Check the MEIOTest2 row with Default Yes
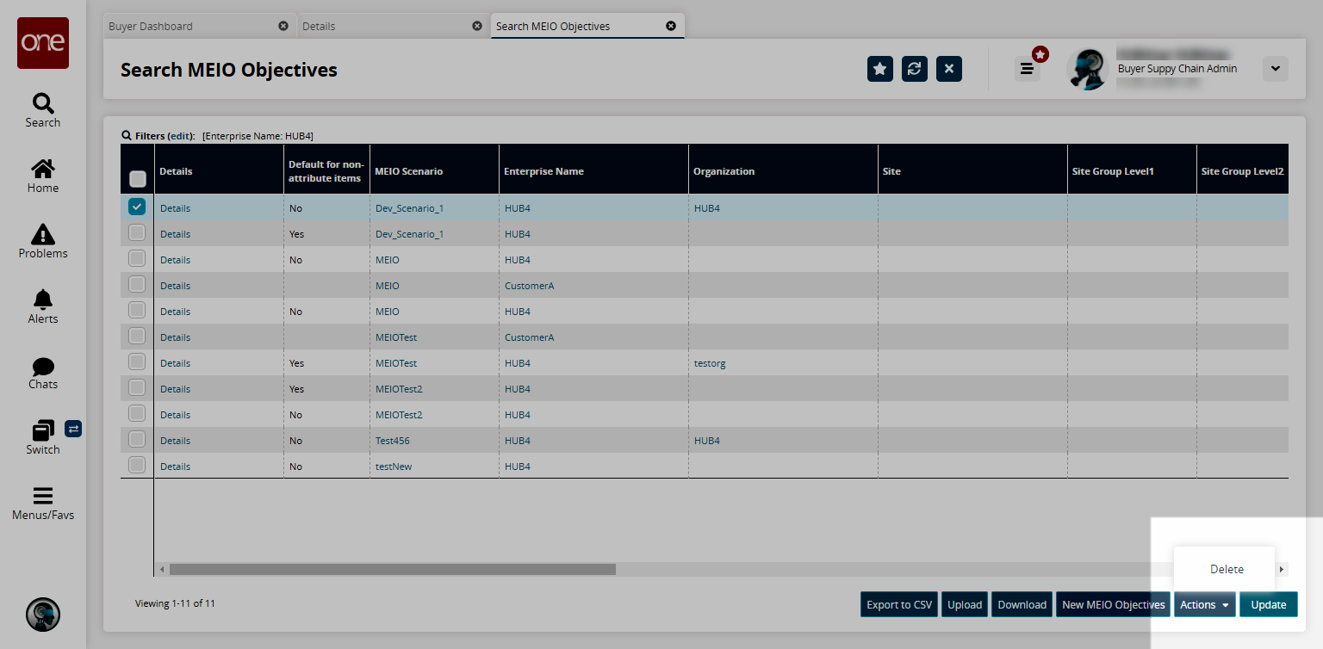The height and width of the screenshot is (649, 1323). click(137, 388)
